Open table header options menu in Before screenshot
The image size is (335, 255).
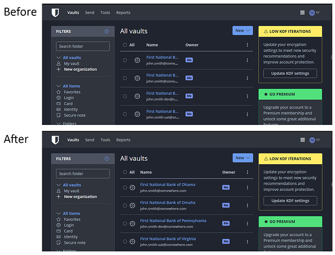click(247, 45)
